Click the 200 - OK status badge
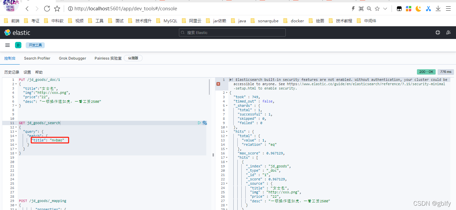456x210 pixels. 426,72
